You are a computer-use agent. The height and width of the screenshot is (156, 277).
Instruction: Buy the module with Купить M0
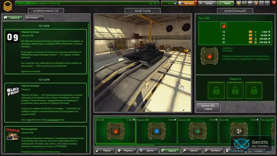point(208,107)
